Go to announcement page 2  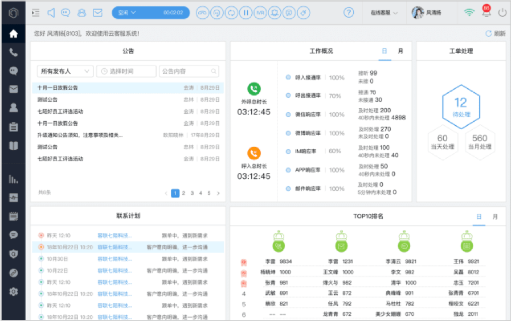click(x=183, y=193)
